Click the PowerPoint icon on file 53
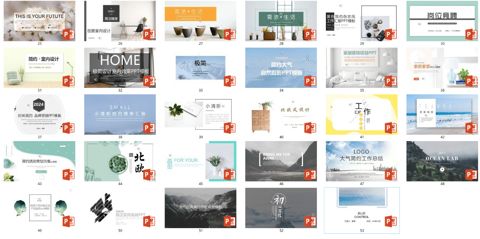Image resolution: width=480 pixels, height=239 pixels. 391,222
